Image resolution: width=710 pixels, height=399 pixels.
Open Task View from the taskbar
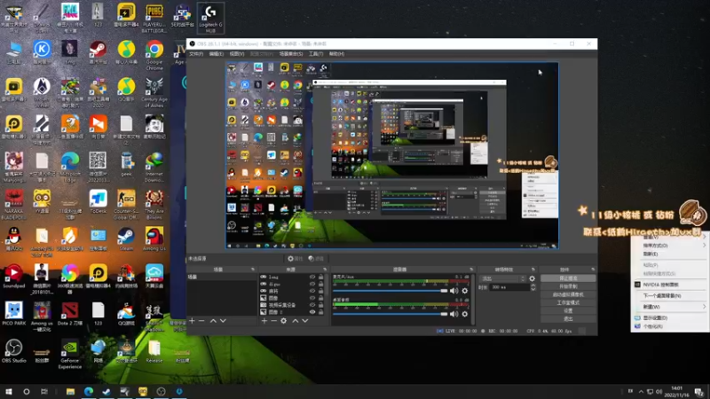(x=43, y=391)
